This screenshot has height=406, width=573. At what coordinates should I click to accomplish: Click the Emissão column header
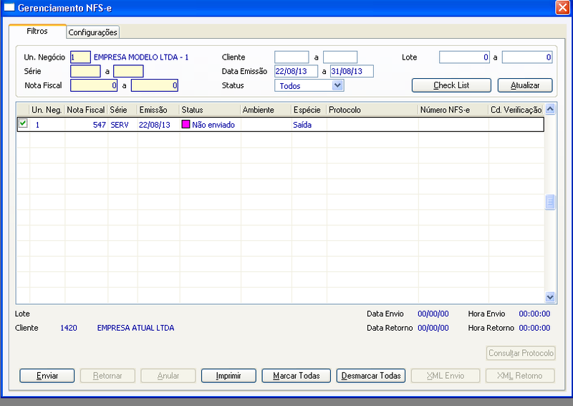point(158,110)
